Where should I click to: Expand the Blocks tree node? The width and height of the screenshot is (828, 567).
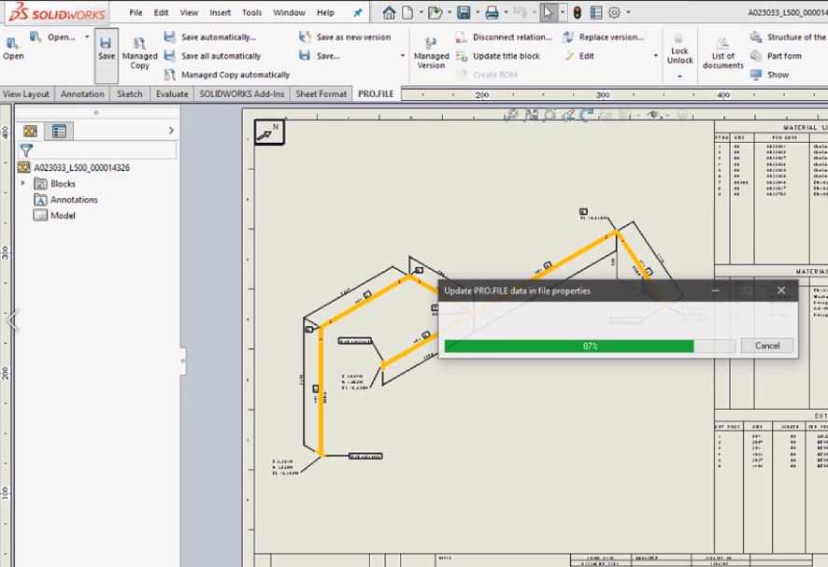[x=22, y=184]
